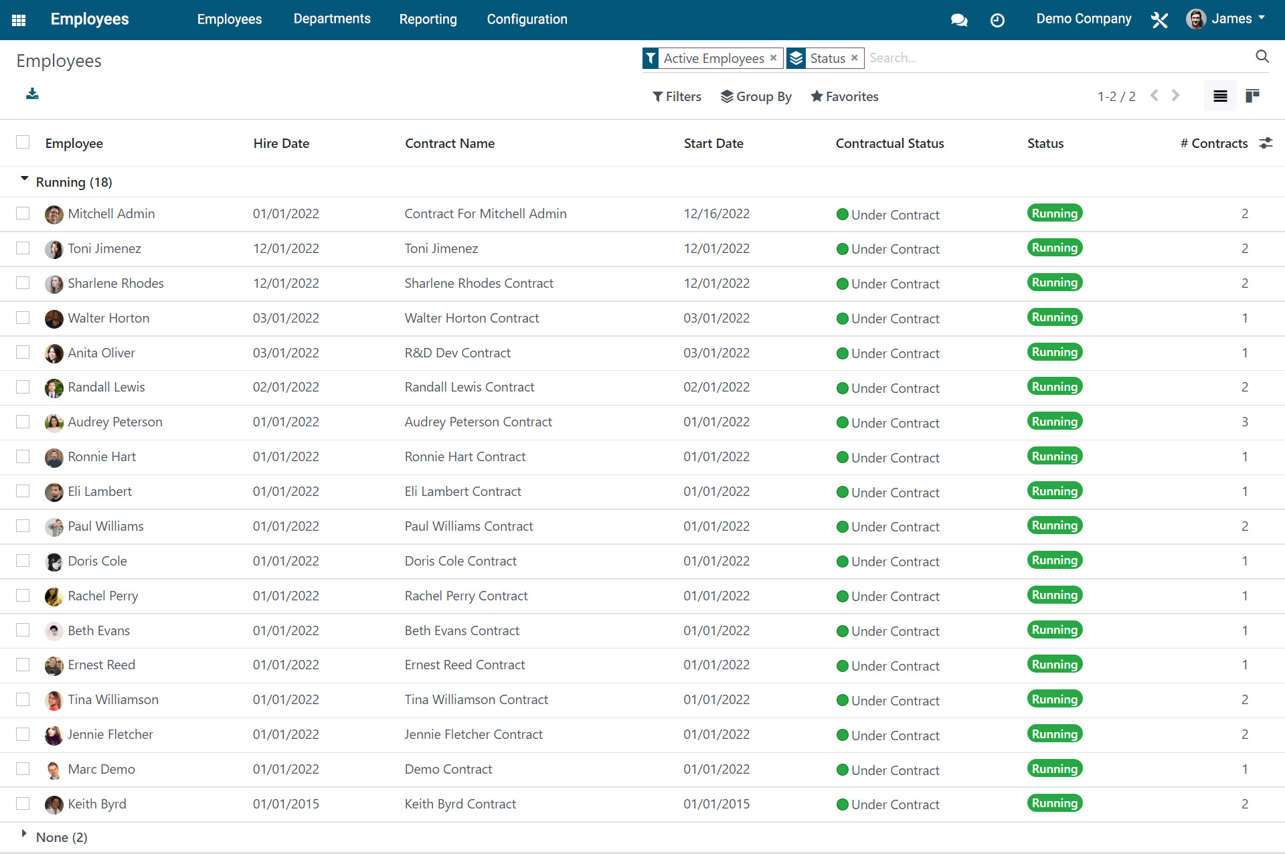Switch to kanban view

(x=1252, y=96)
